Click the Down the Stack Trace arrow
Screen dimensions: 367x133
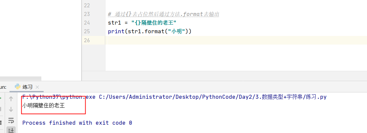tap(11, 109)
